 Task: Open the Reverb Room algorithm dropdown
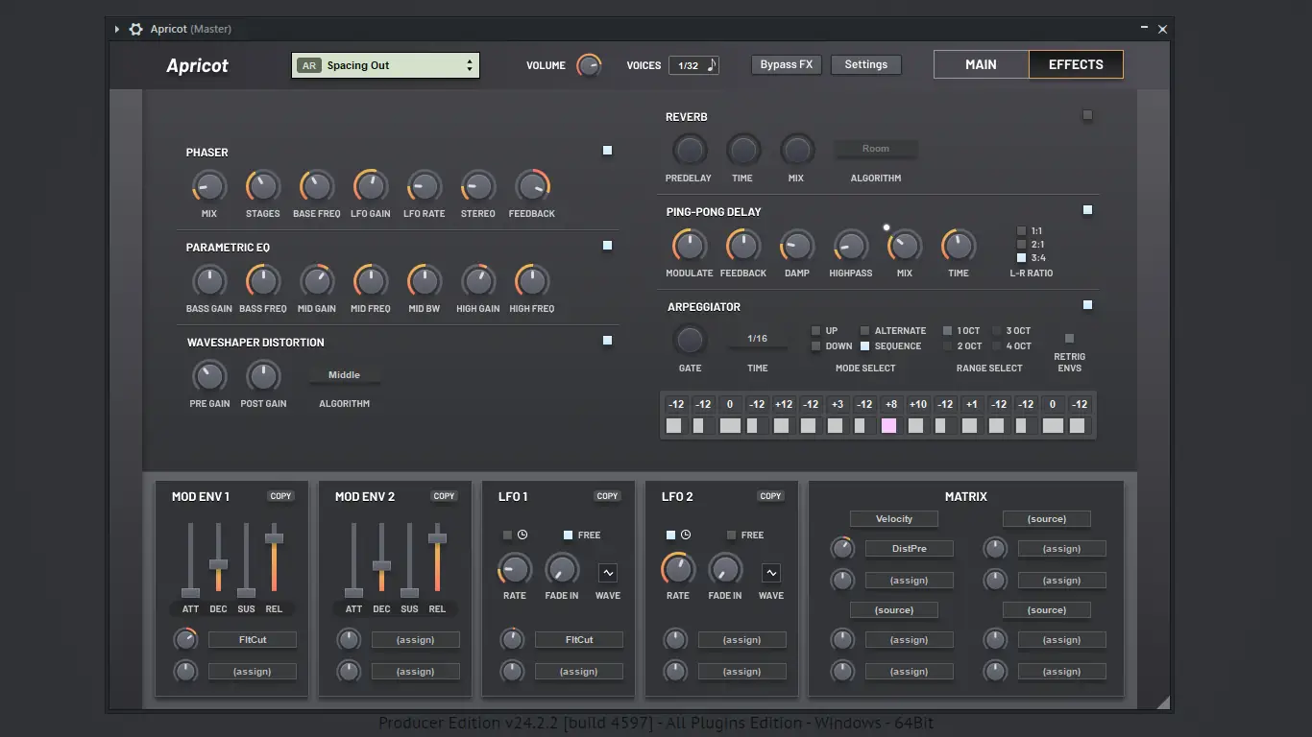pos(875,149)
